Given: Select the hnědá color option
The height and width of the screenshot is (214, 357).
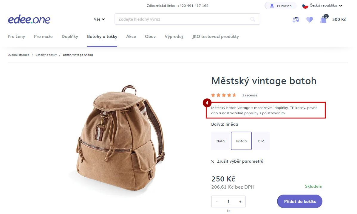Looking at the screenshot, I should click(241, 141).
